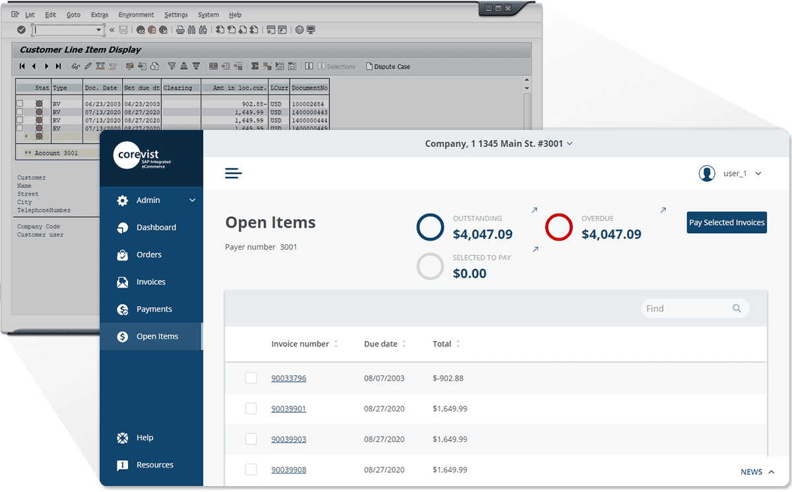Open invoice link 90039908
Image resolution: width=792 pixels, height=492 pixels.
point(288,470)
